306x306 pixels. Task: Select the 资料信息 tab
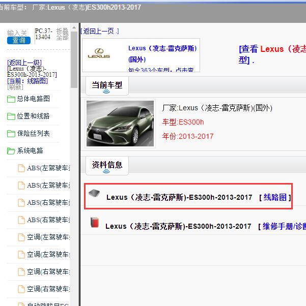tap(107, 166)
